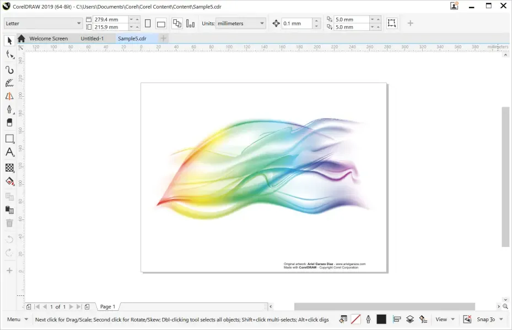This screenshot has height=330, width=512.
Task: Click the no-fill color indicator
Action: 355,319
